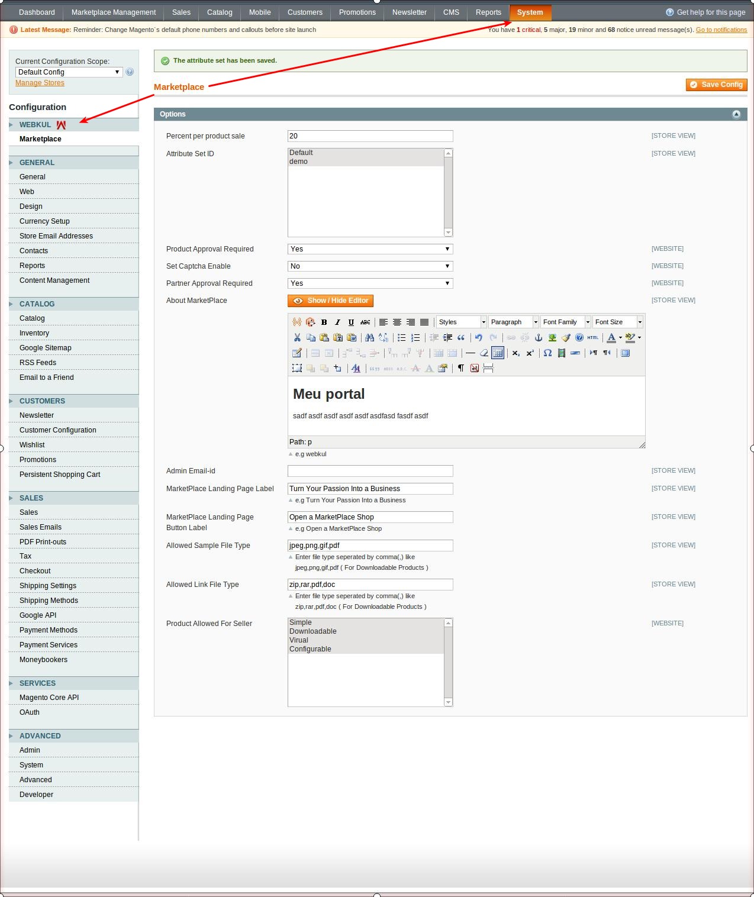Align text left in the editor
Screen dimensions: 754x897
[384, 322]
